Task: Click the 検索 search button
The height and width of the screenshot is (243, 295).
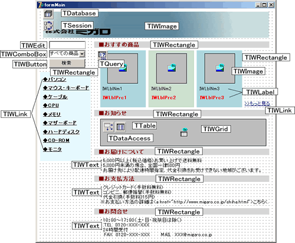Action: (x=67, y=63)
